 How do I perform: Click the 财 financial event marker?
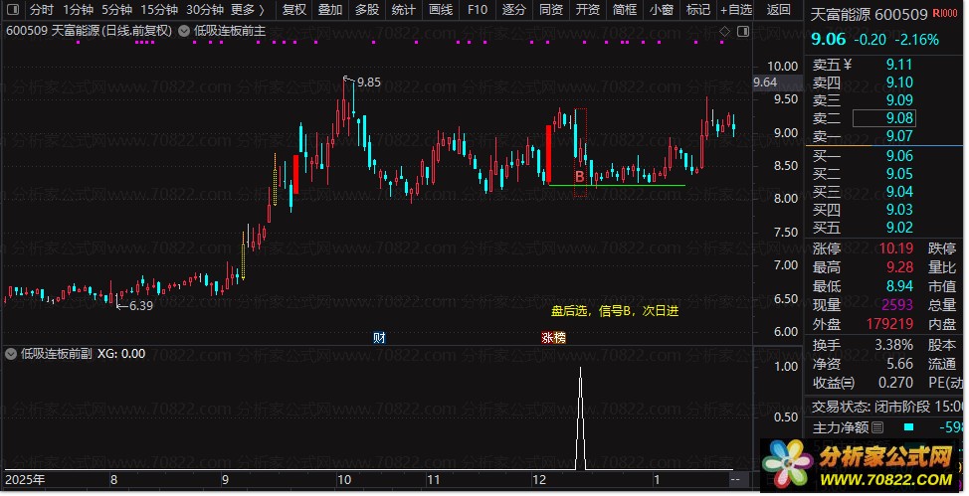tap(379, 337)
